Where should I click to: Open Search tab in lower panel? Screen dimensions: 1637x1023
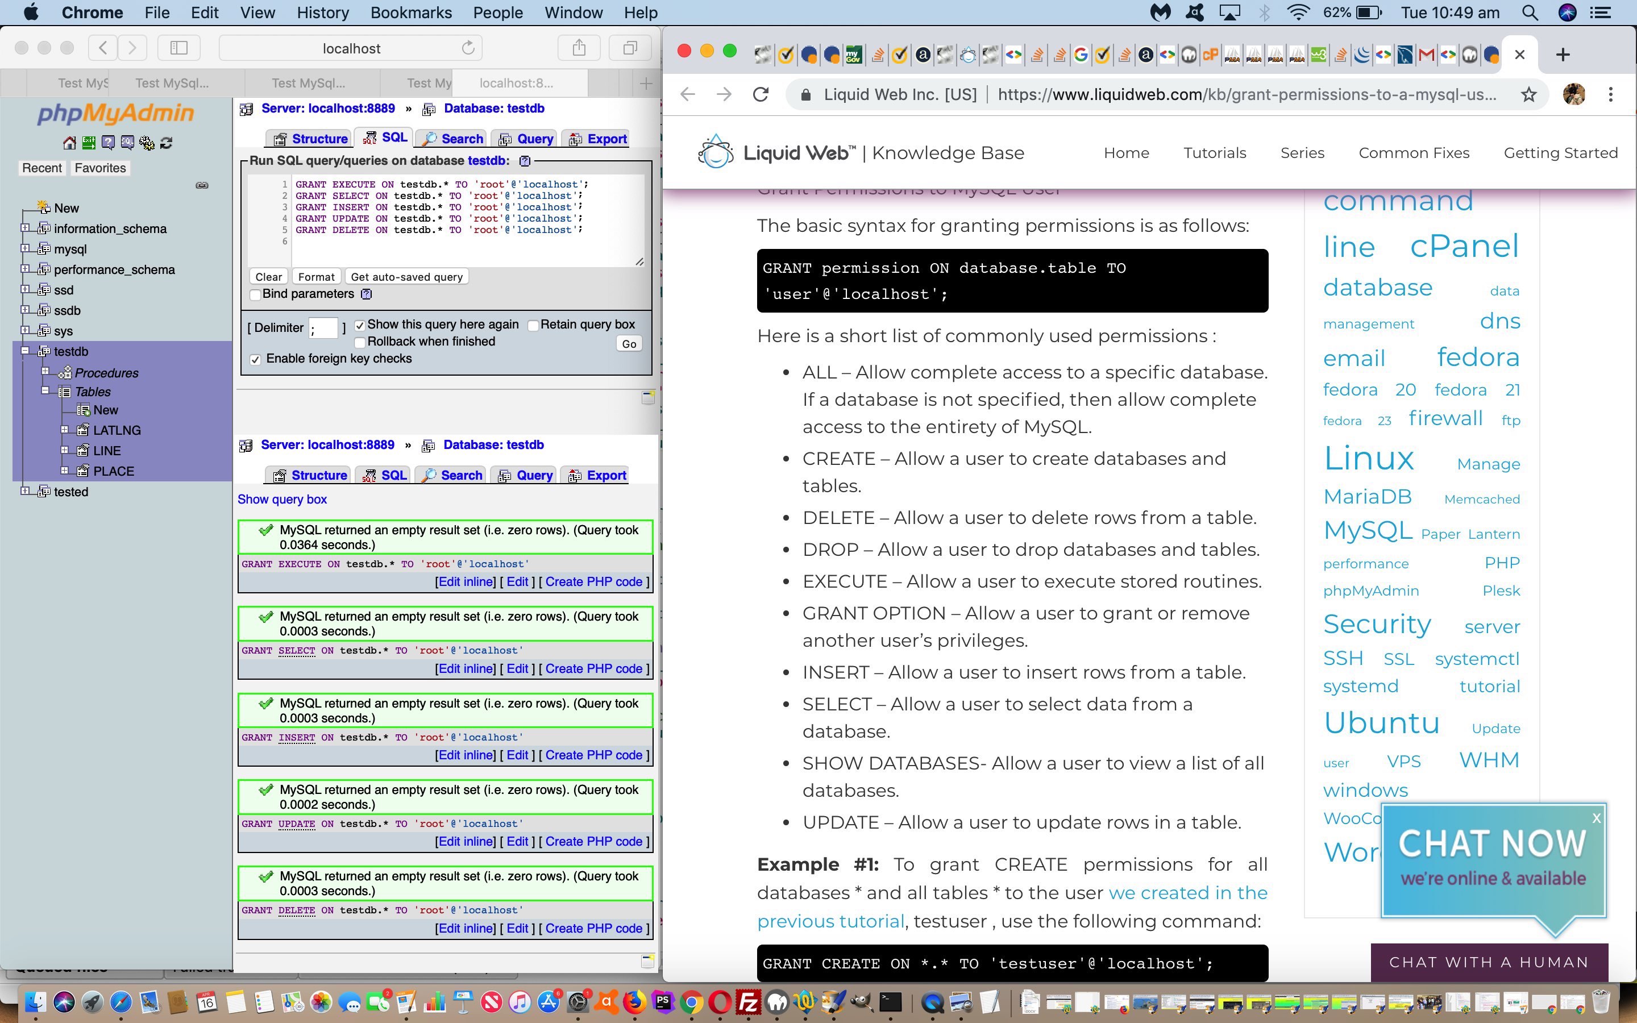[x=452, y=476]
